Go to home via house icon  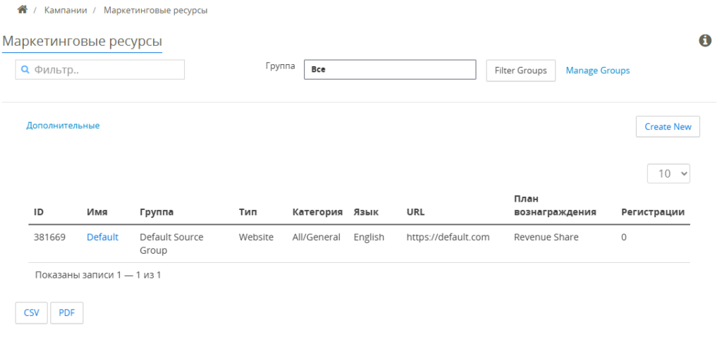click(x=22, y=10)
